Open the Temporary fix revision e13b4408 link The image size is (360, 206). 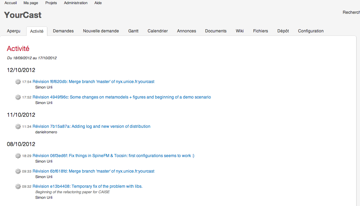[87, 186]
